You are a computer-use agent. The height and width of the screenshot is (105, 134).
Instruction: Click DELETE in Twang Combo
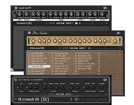[69, 23]
